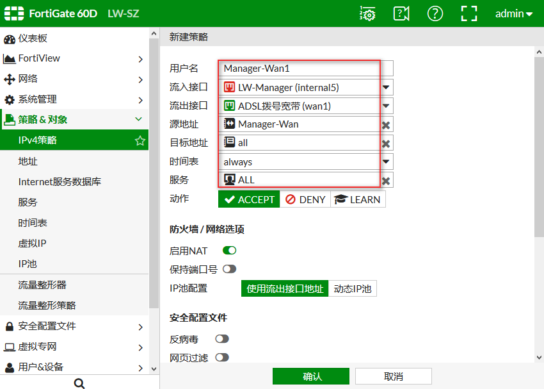Open the 流入接口 dropdown arrow

pyautogui.click(x=386, y=87)
